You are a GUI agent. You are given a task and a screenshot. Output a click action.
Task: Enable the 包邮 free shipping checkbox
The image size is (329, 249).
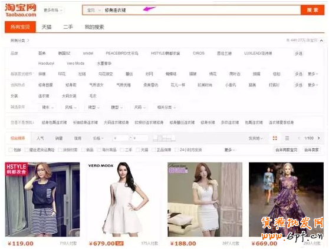coord(11,150)
